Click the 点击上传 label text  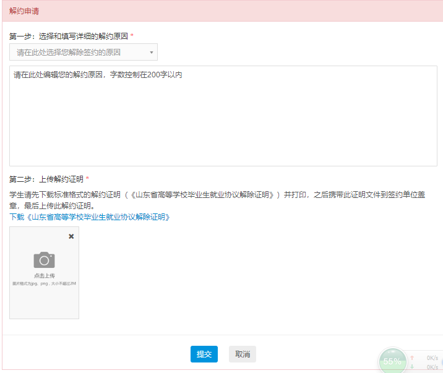pos(44,275)
